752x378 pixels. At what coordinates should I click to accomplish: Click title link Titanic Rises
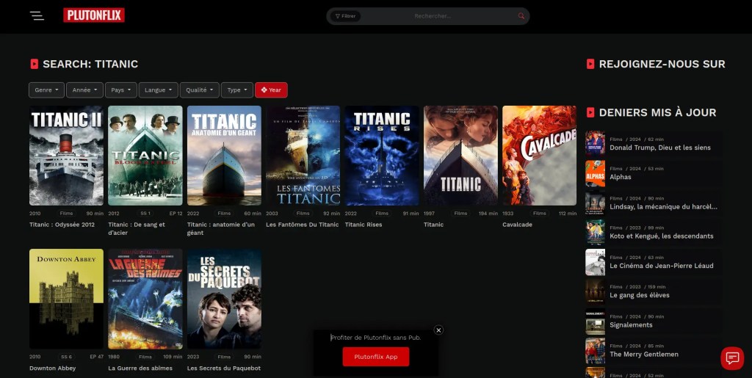(x=364, y=225)
